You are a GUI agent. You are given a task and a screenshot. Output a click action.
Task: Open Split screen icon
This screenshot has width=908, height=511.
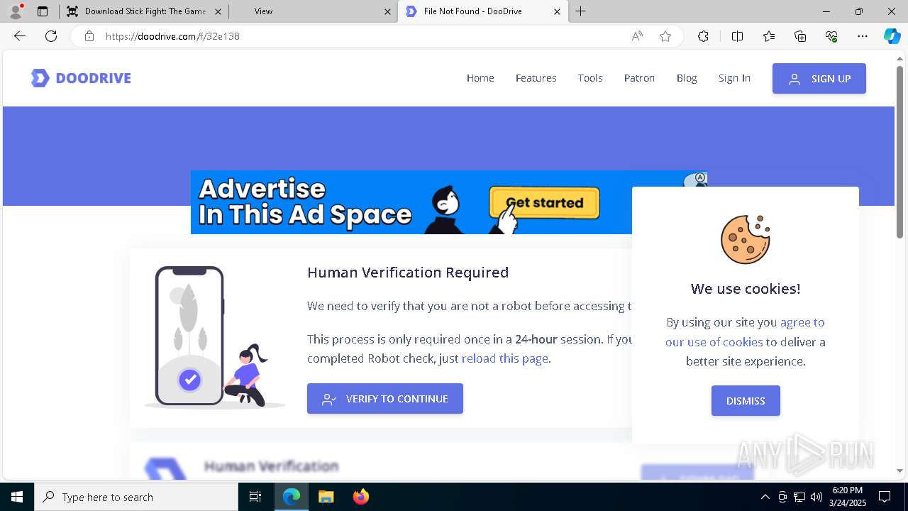point(737,36)
